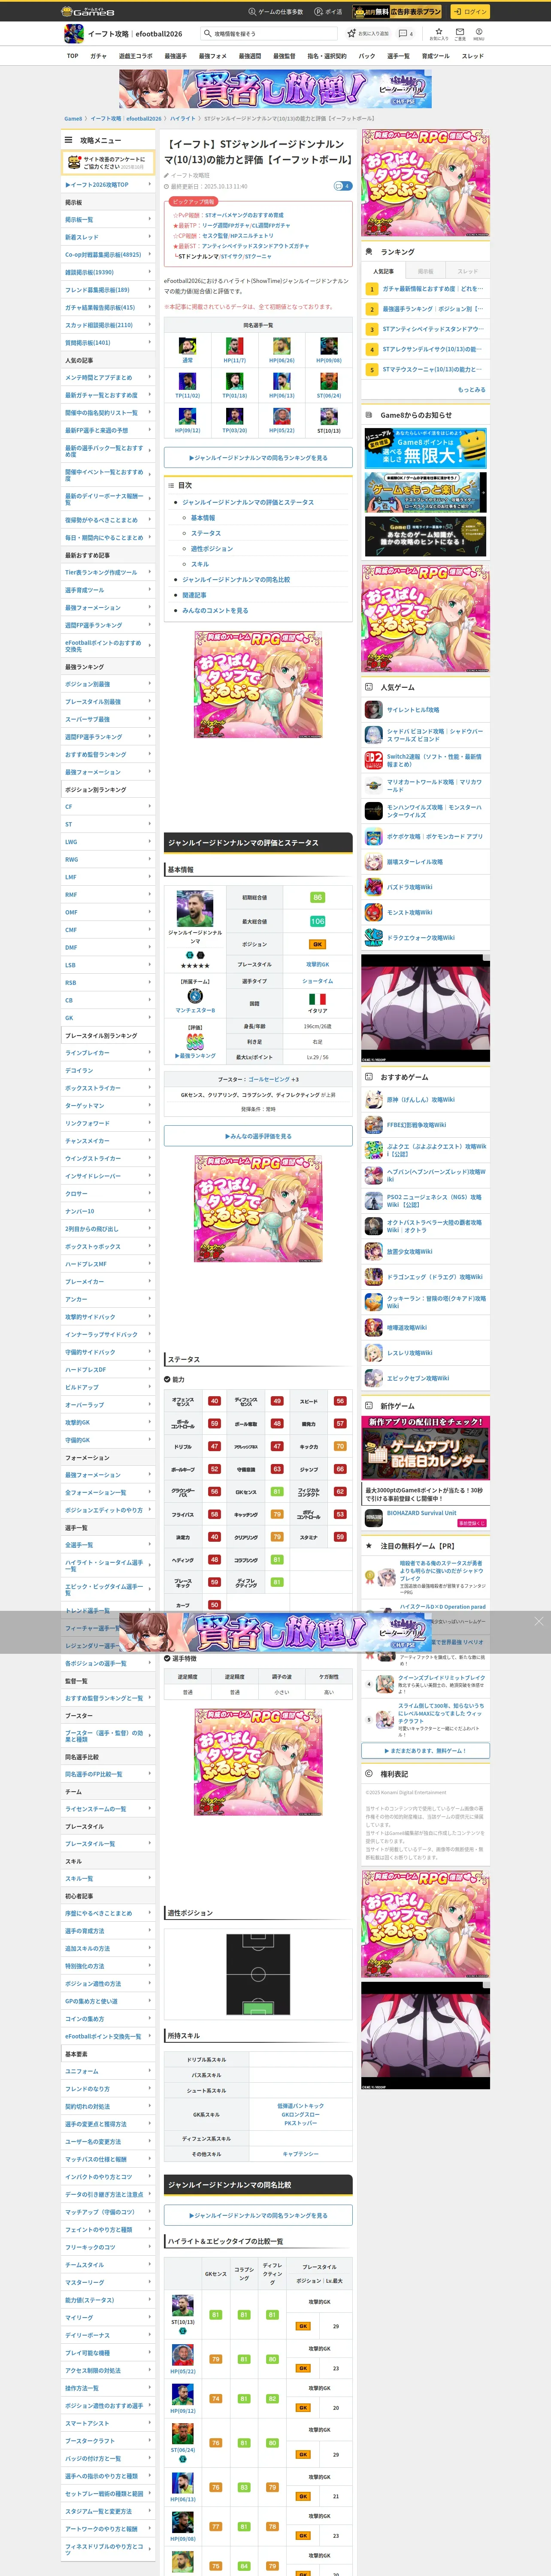
Task: Expand フレンド募集掲示板(189) sidebar entry
Action: (x=108, y=290)
